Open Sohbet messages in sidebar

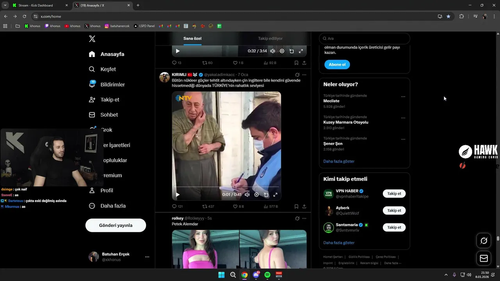tap(103, 115)
